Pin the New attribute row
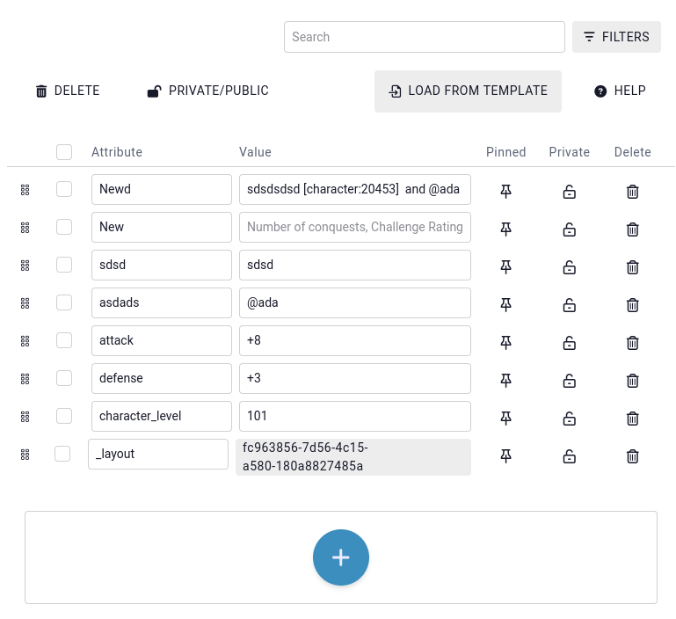 tap(505, 228)
